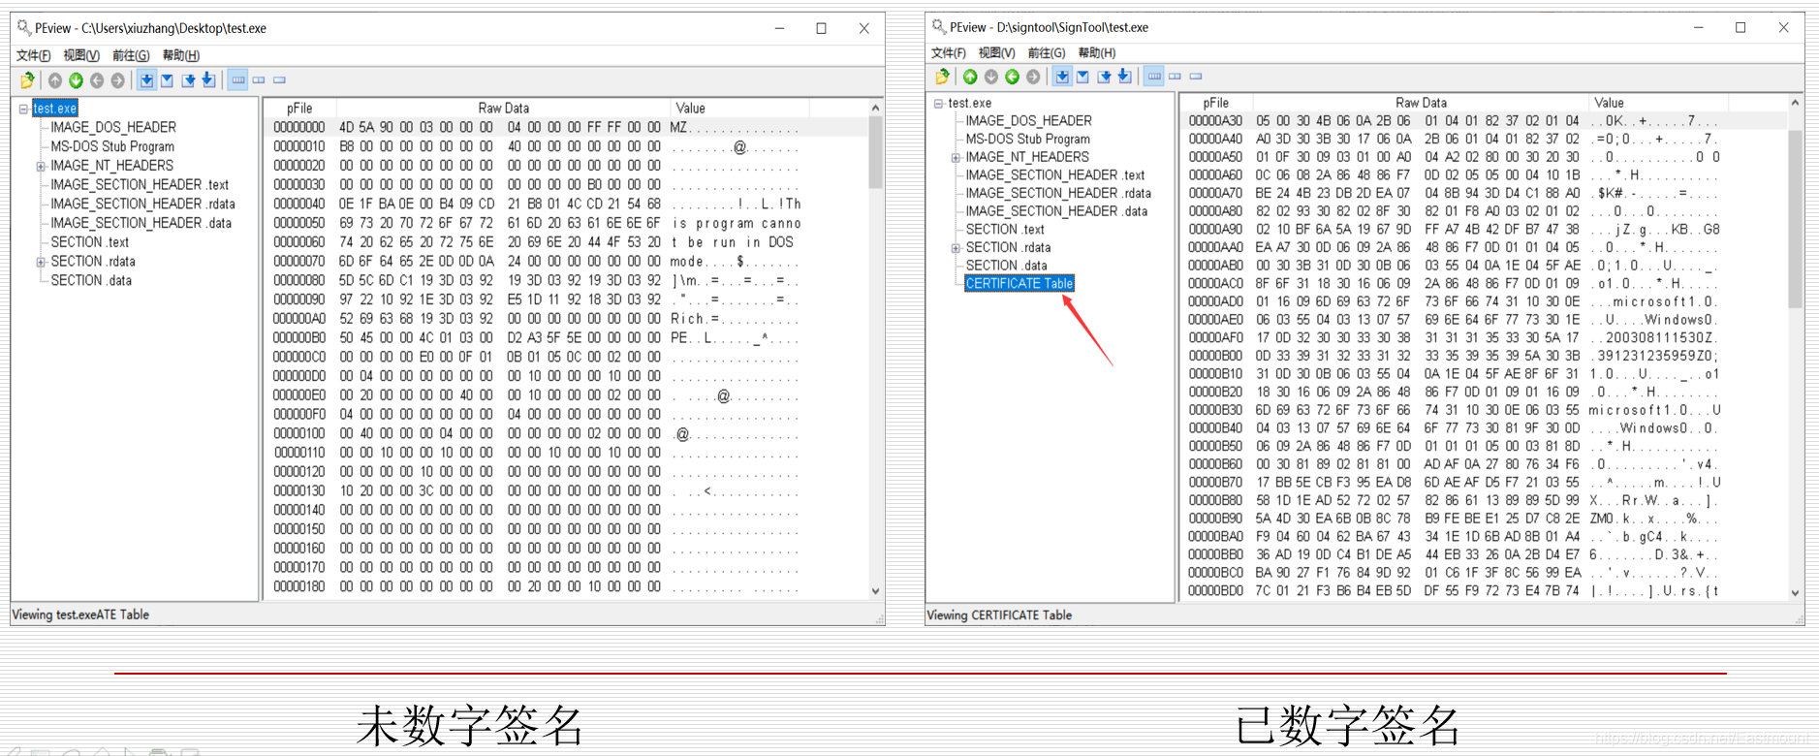1819x756 pixels.
Task: Select CERTIFICATE Table in right window tree
Action: [x=1019, y=283]
